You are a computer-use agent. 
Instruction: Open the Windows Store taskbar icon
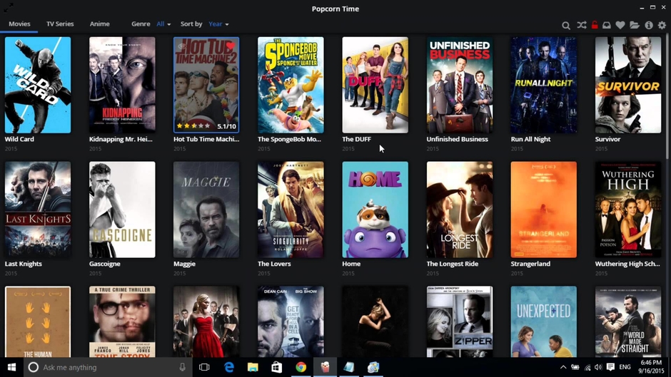pyautogui.click(x=277, y=367)
